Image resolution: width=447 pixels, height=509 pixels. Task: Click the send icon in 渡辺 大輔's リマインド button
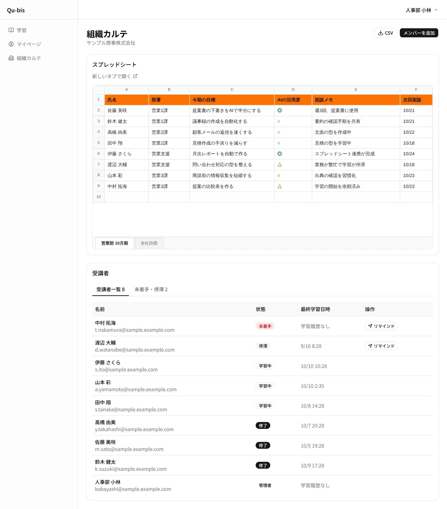click(x=370, y=346)
